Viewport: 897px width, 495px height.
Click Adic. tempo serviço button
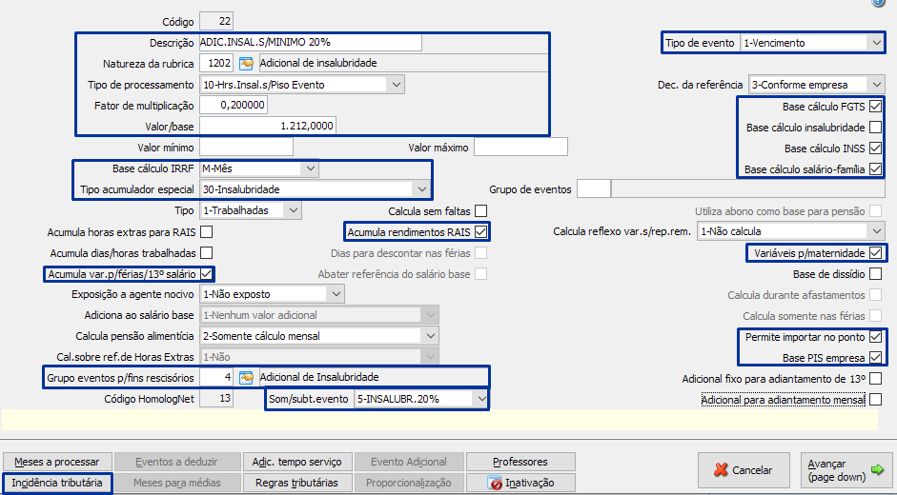point(296,462)
